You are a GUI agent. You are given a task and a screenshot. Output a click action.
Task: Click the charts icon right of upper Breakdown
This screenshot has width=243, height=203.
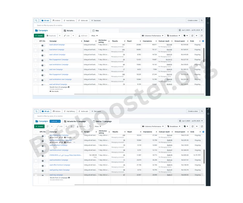click(x=202, y=36)
